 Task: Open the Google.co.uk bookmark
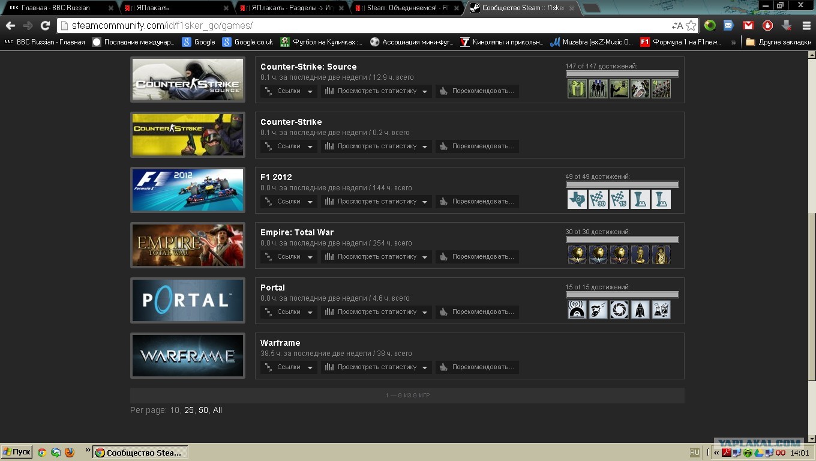[x=248, y=42]
